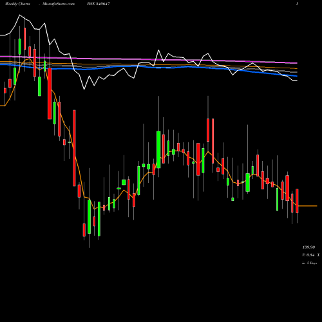Click the "in 5 Days" label
This screenshot has height=322, width=322.
309,263
